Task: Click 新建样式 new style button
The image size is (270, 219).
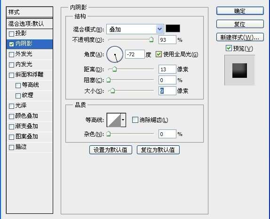Action: point(240,37)
